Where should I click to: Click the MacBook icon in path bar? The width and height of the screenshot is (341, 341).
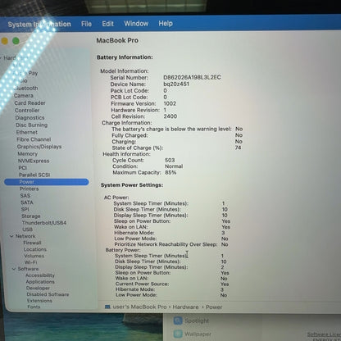pos(107,307)
